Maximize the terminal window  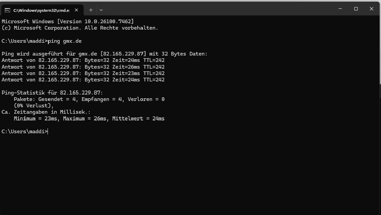[356, 9]
